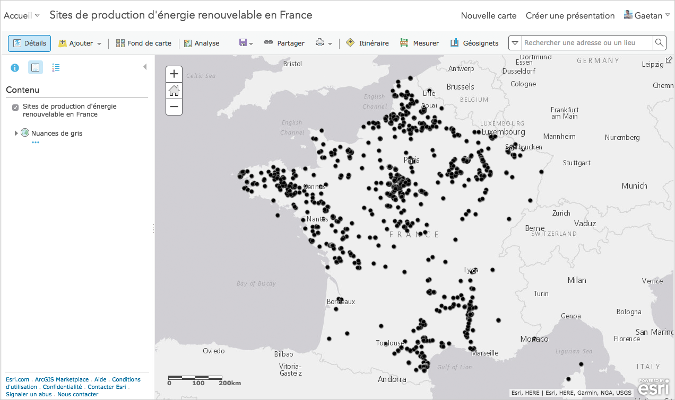Open the Accueil menu
Screen dimensions: 675x400
click(x=22, y=15)
